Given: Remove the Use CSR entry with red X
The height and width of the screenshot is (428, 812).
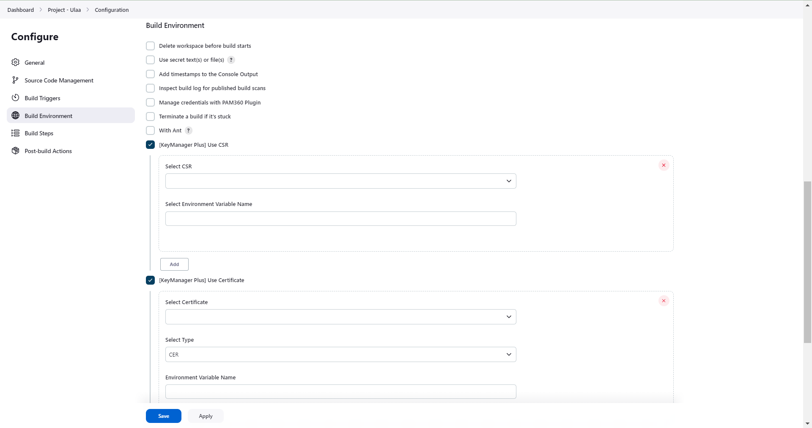Looking at the screenshot, I should coord(664,165).
